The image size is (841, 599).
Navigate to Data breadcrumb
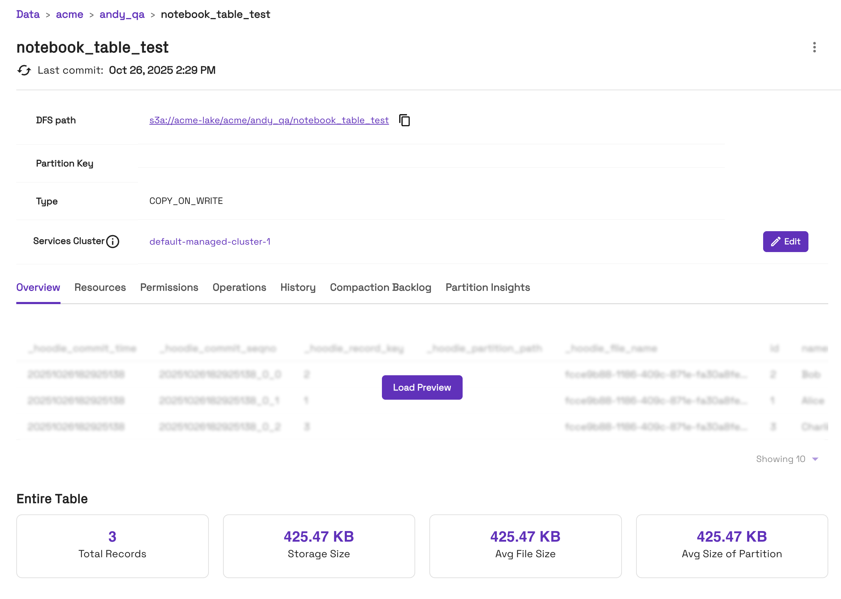pyautogui.click(x=28, y=15)
